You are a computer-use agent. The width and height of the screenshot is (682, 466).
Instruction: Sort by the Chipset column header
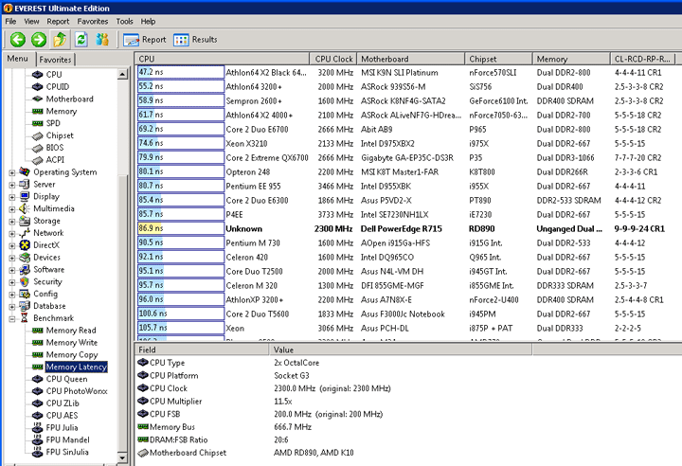pyautogui.click(x=498, y=59)
